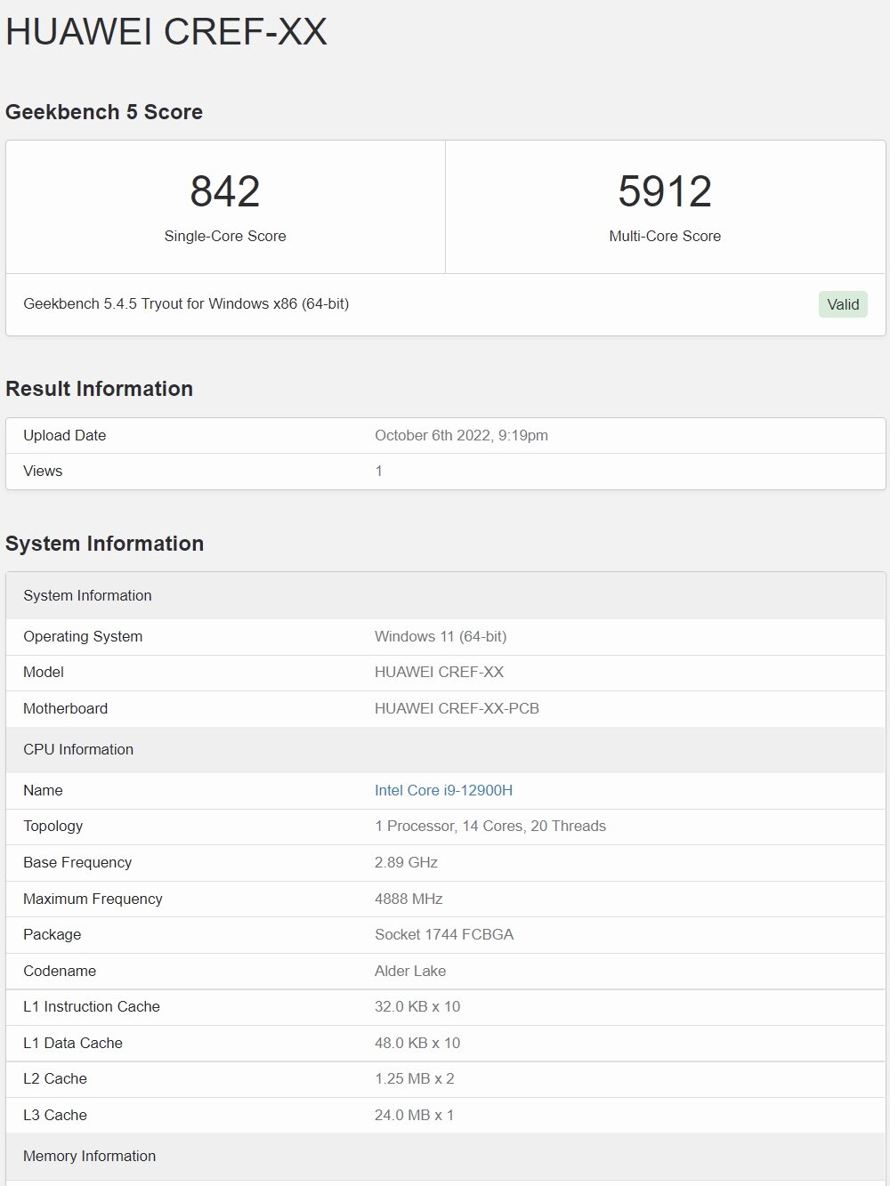Screen dimensions: 890x1186
Task: Click the Base Frequency label
Action: point(77,862)
